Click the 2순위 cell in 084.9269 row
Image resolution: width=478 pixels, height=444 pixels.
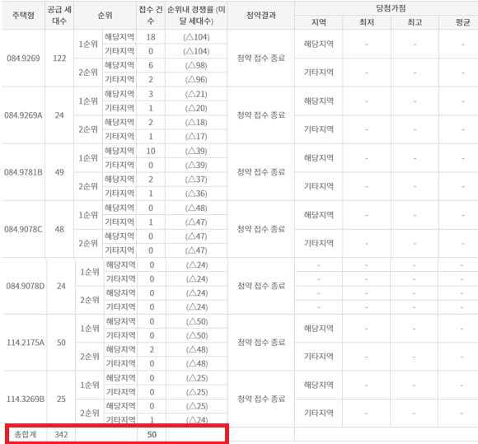(88, 72)
